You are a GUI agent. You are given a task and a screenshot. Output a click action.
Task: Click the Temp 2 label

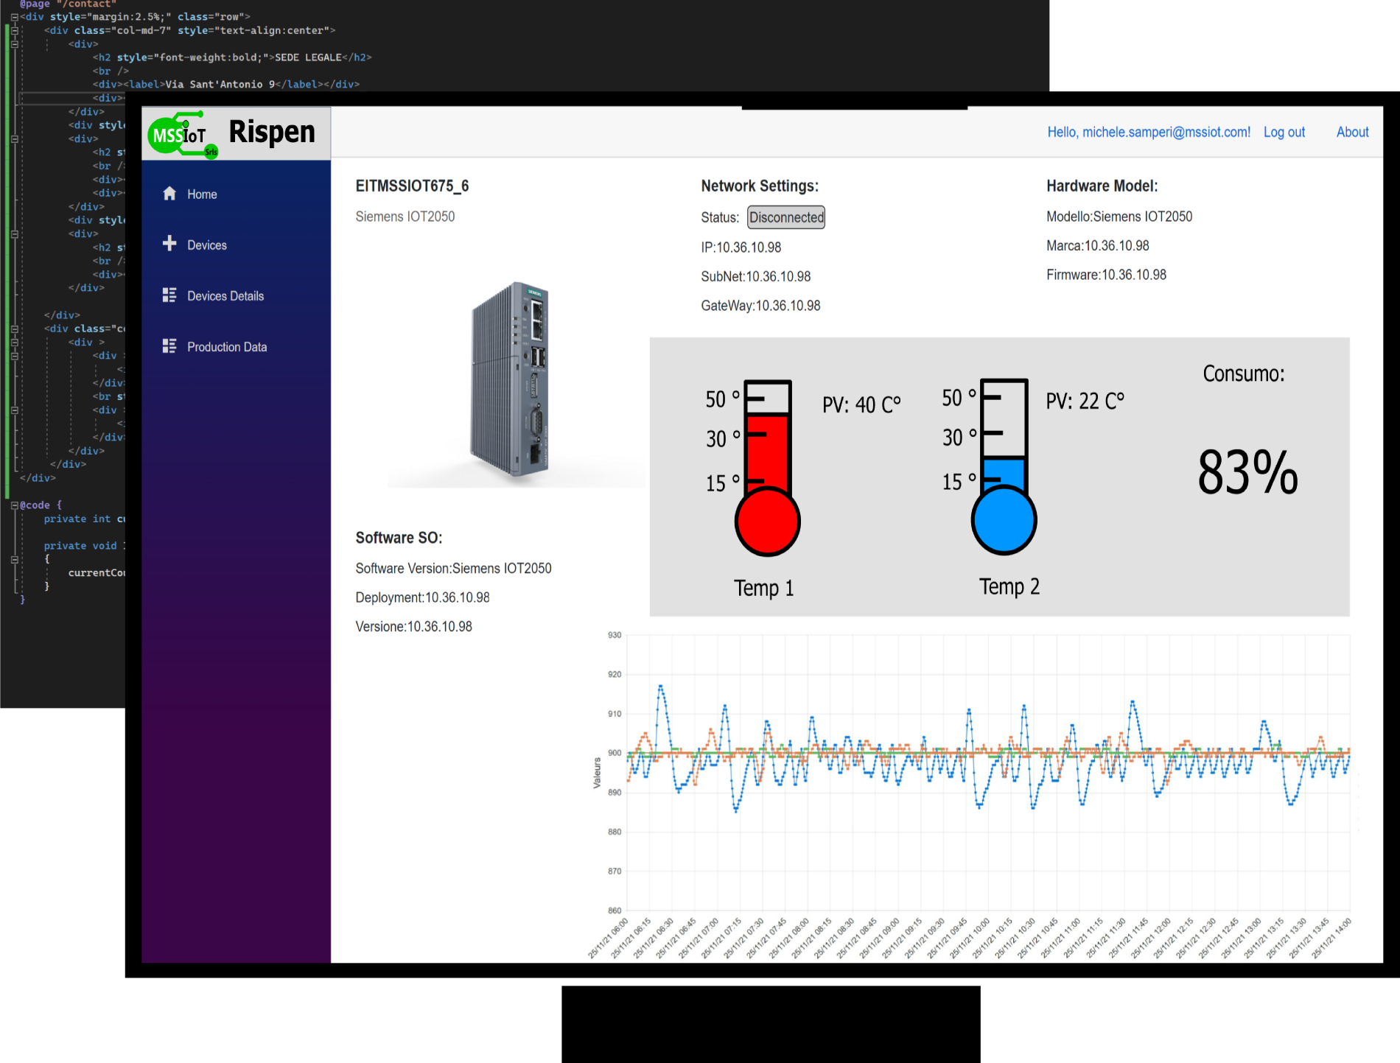1009,586
